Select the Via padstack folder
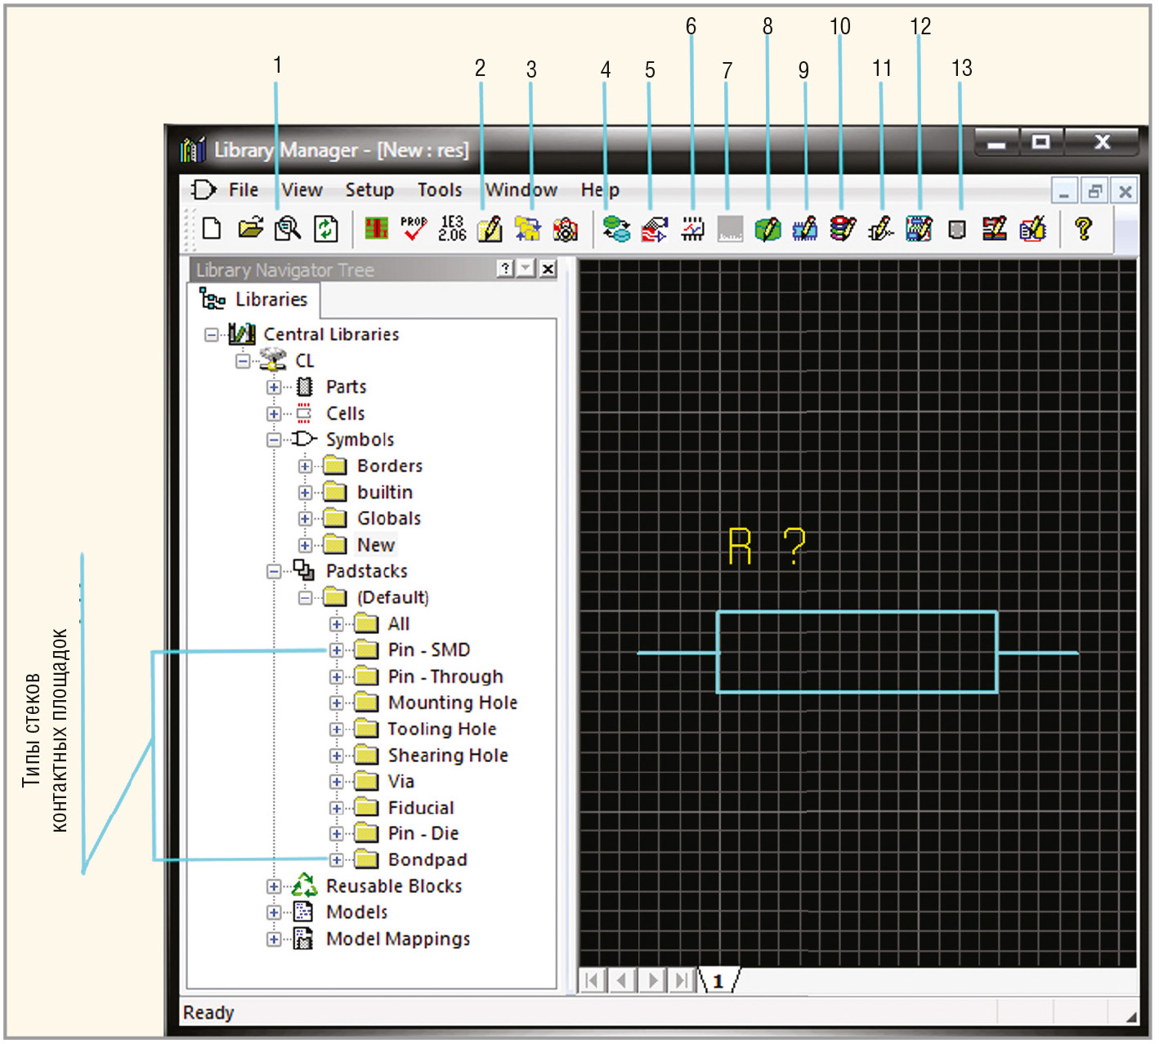 401,782
